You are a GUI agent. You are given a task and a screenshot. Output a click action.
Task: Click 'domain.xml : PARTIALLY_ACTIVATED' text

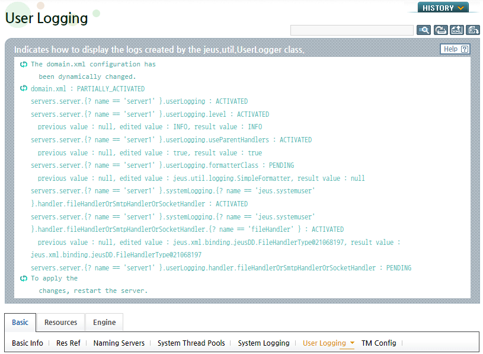[88, 89]
